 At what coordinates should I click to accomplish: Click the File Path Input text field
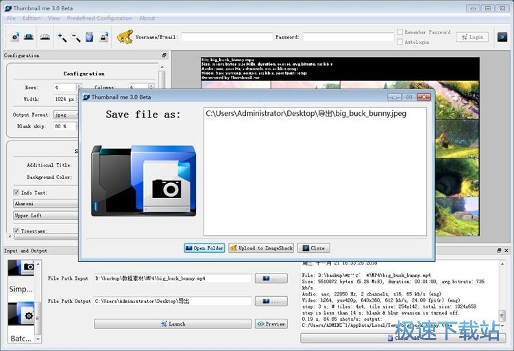pos(173,278)
